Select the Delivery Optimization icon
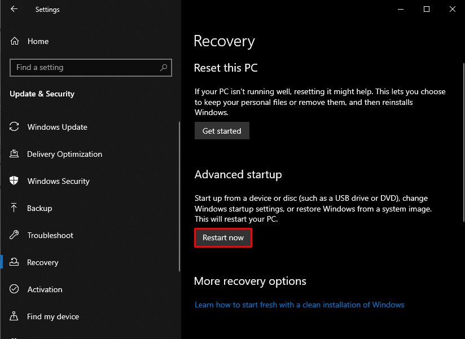This screenshot has height=339, width=465. tap(14, 154)
